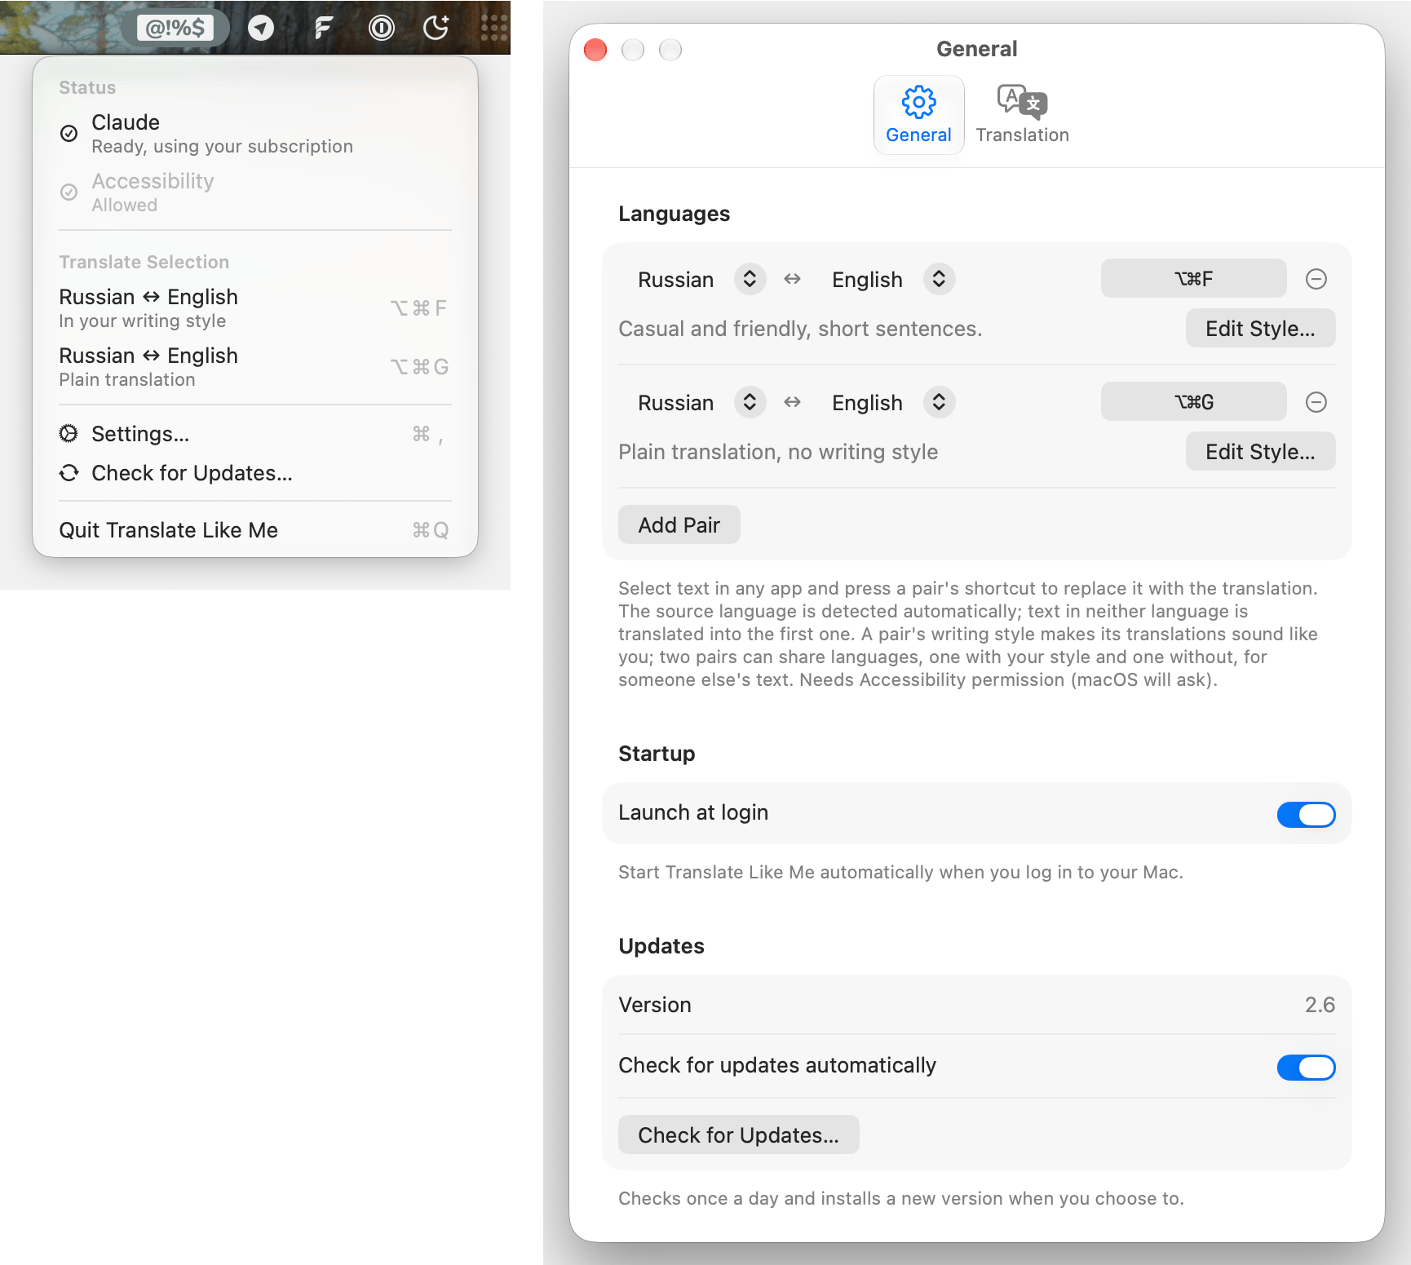
Task: Click the ⌥⌘F shortcut recorder field
Action: tap(1193, 278)
